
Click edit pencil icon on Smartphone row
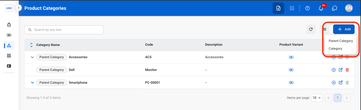click(x=341, y=83)
